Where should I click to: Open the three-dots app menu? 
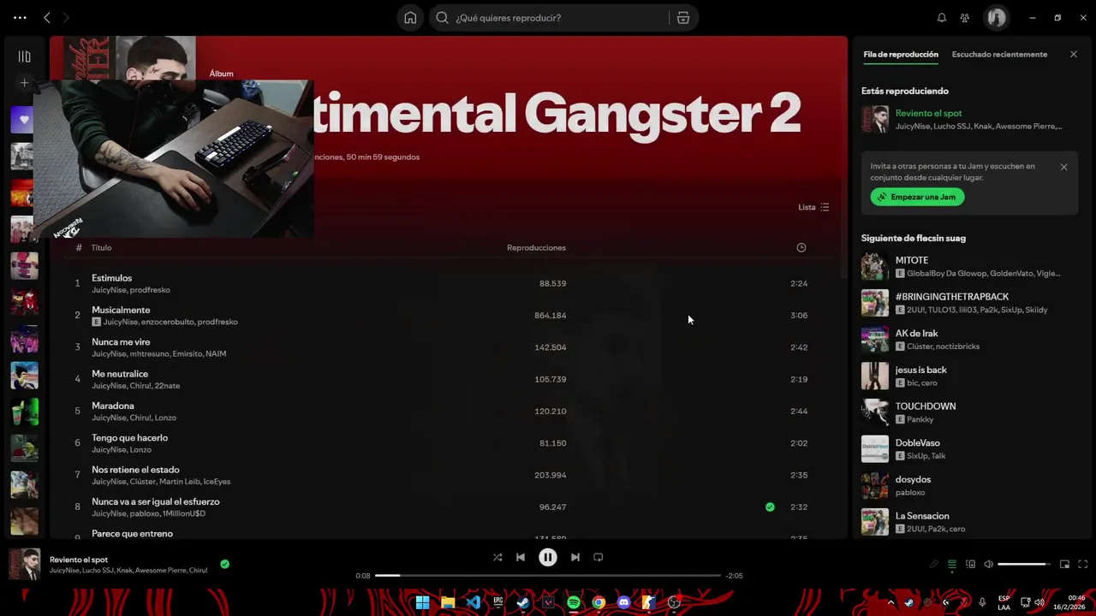20,17
